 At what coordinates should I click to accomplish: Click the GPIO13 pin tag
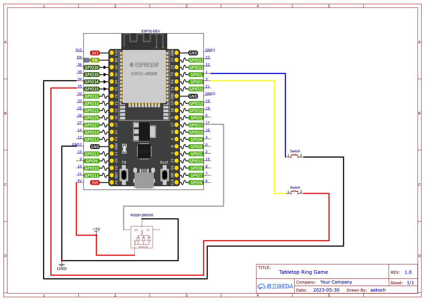click(x=92, y=154)
